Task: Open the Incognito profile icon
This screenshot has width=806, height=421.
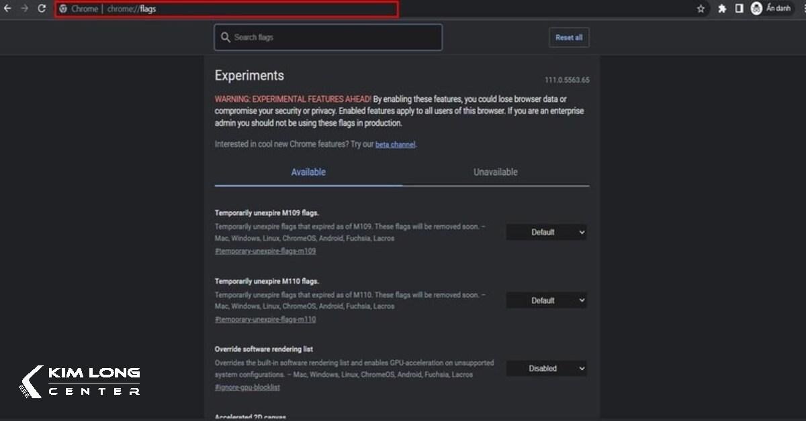Action: coord(757,9)
